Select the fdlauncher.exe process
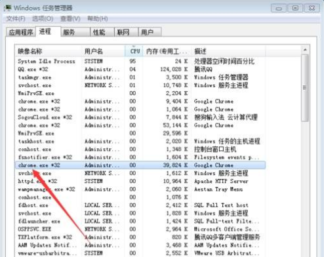 (x=140, y=222)
